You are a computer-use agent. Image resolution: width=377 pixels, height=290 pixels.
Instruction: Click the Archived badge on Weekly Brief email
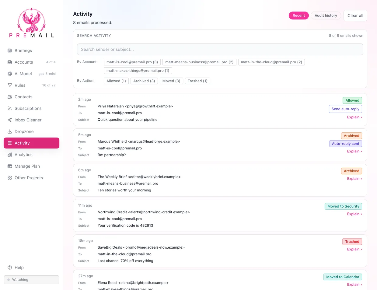click(351, 171)
